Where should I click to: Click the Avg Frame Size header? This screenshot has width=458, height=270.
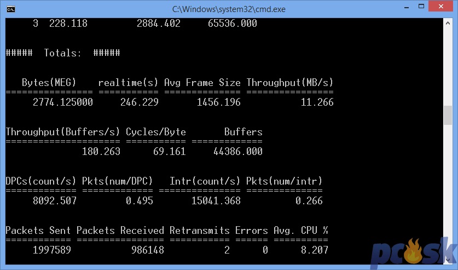[202, 83]
